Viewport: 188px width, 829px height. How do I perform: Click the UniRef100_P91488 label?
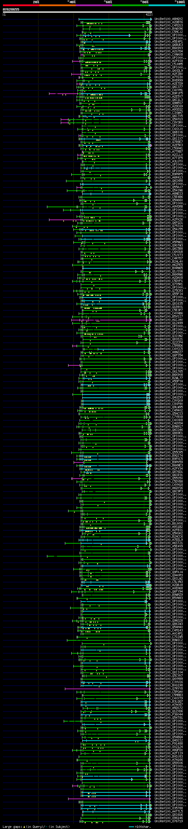(x=169, y=743)
